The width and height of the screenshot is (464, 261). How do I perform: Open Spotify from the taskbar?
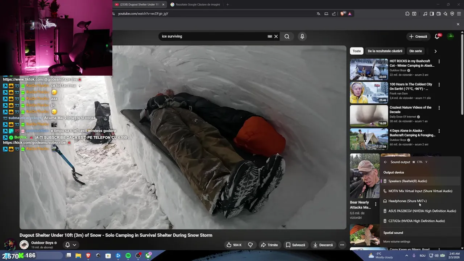[128, 256]
